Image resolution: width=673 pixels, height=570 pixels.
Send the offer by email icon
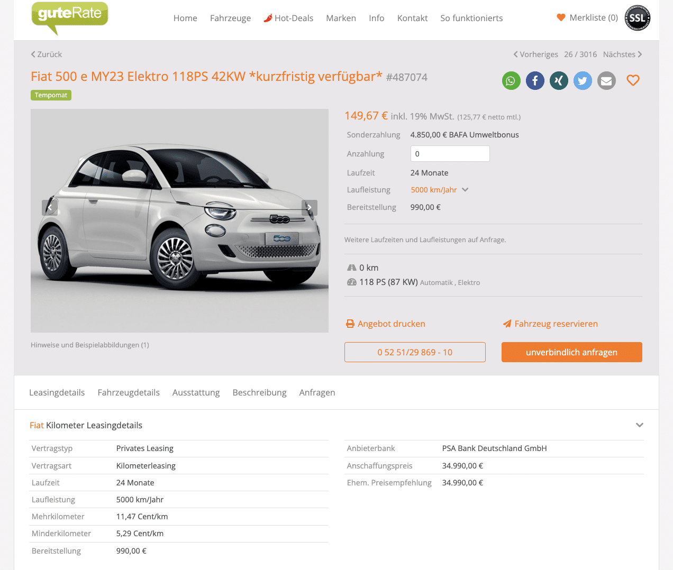606,80
